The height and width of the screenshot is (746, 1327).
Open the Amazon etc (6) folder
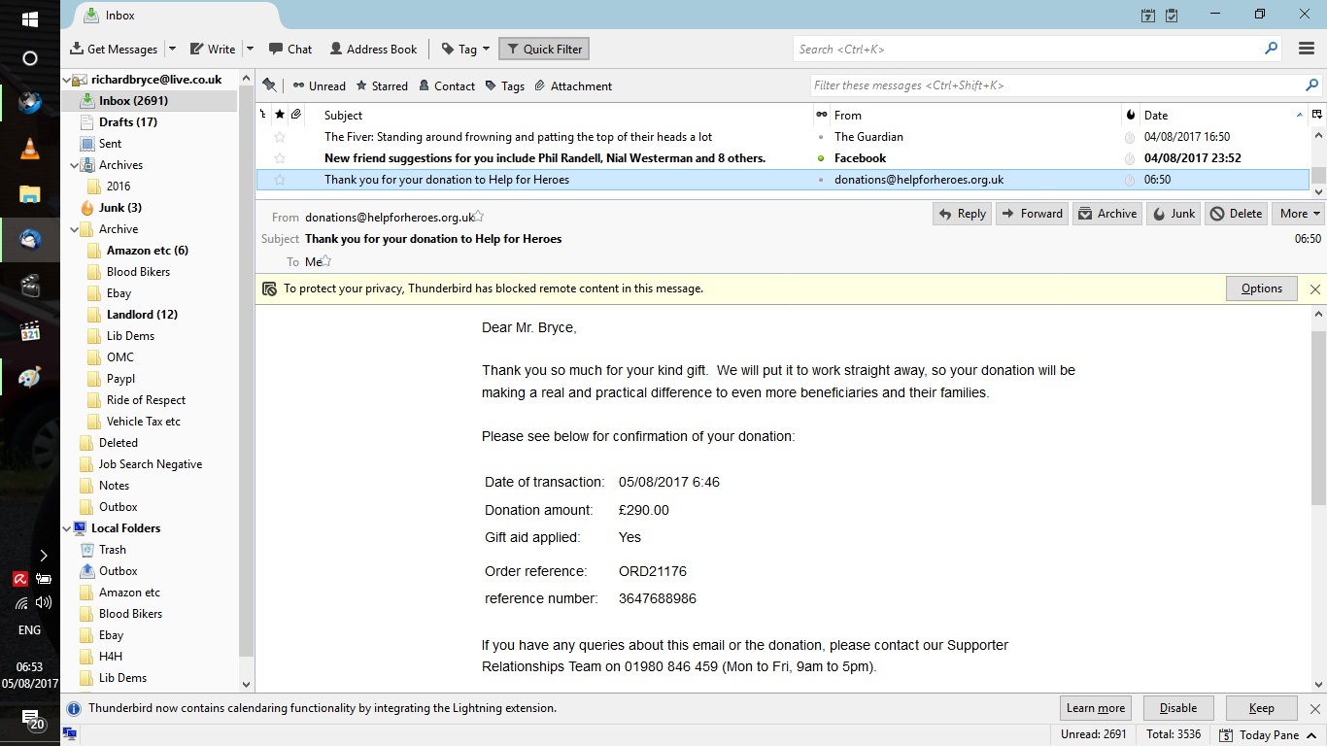click(147, 251)
